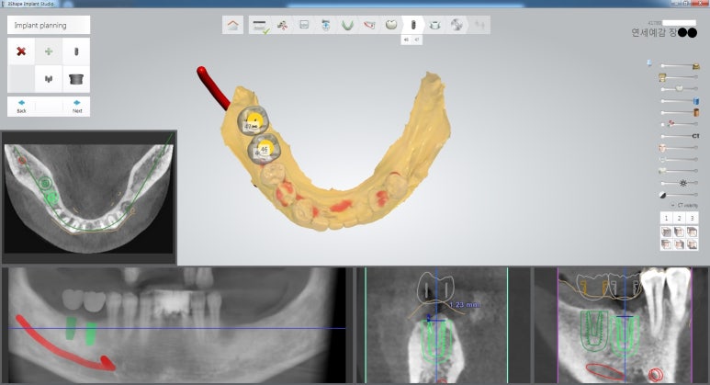Collapse the CT visibility section

click(x=672, y=205)
